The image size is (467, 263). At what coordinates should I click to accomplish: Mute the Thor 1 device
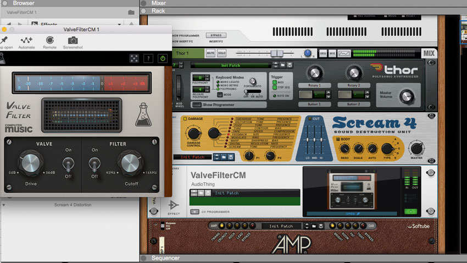tap(210, 53)
